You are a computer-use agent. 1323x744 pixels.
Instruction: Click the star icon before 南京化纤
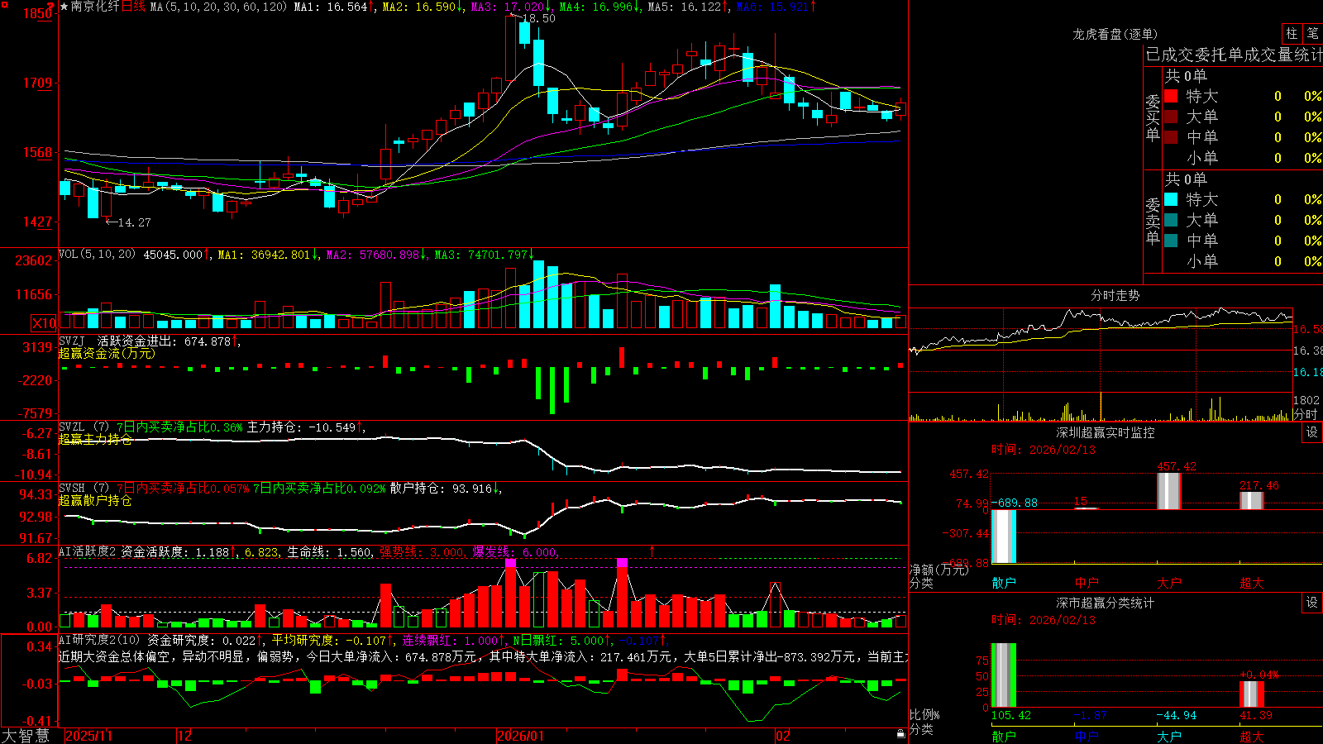tap(64, 7)
